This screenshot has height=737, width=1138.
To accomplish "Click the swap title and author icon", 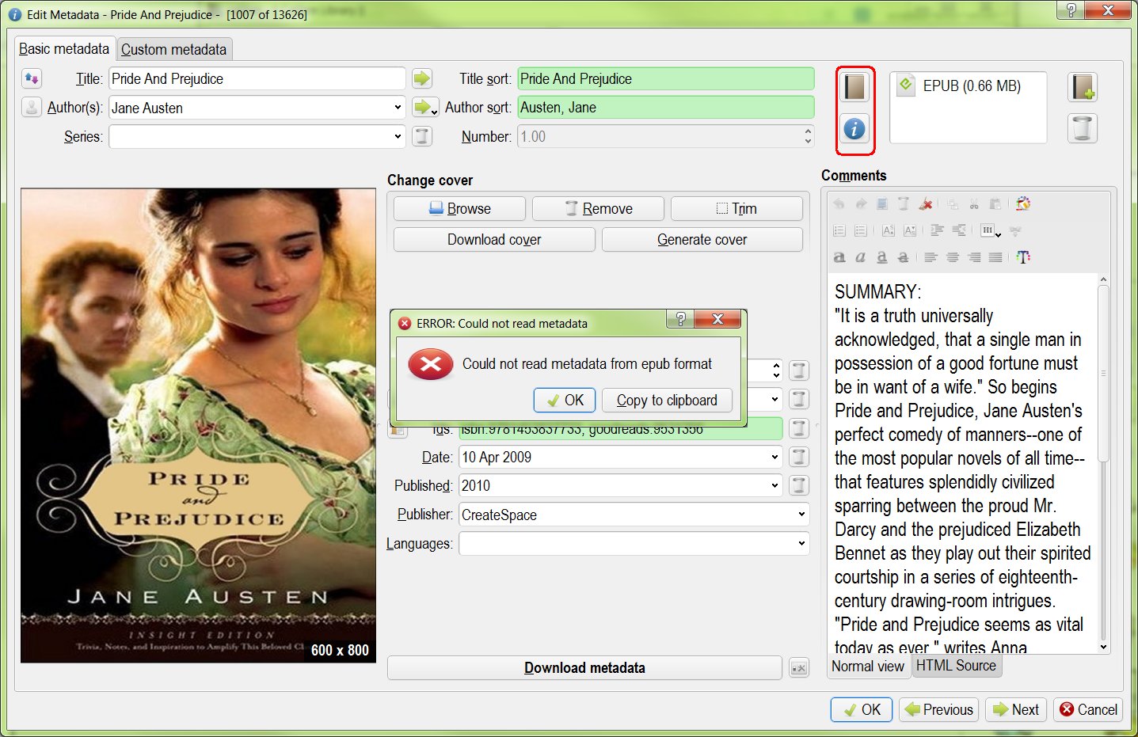I will (x=31, y=78).
